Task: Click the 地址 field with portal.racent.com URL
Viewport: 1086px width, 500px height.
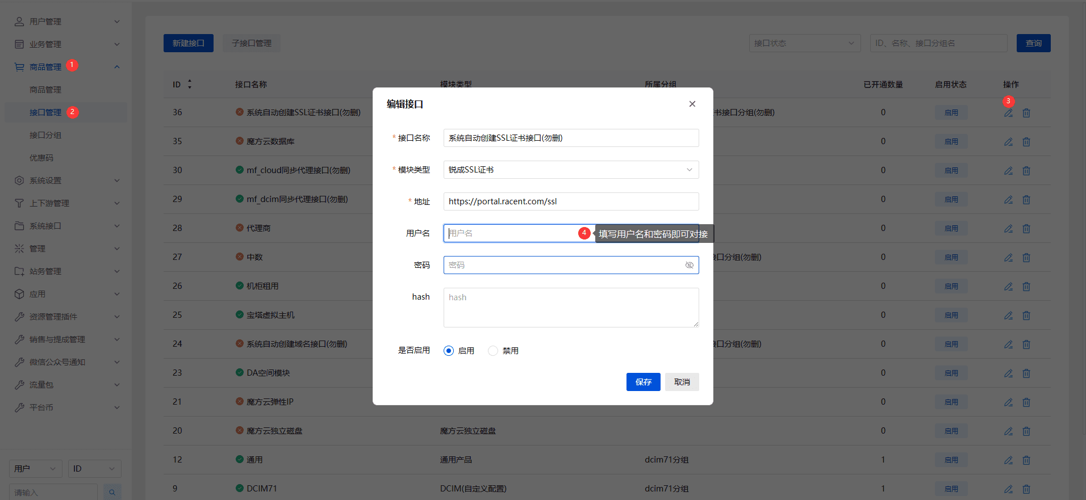Action: coord(571,201)
